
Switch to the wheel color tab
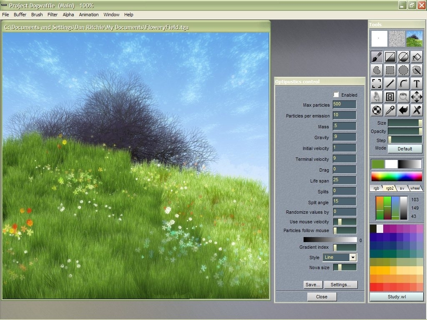pyautogui.click(x=415, y=188)
